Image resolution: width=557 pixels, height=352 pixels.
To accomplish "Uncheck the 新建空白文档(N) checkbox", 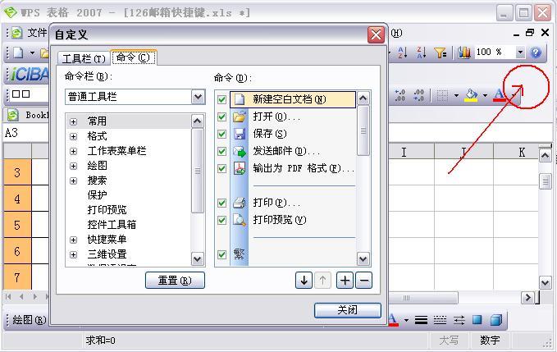I will point(221,100).
